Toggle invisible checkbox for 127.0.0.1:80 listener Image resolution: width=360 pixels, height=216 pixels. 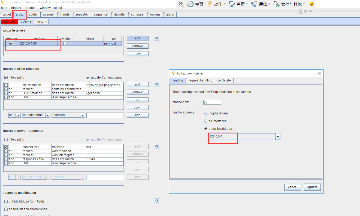pos(65,43)
